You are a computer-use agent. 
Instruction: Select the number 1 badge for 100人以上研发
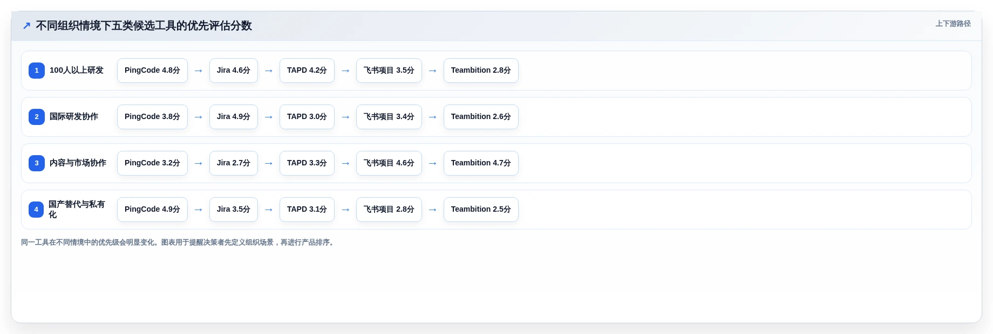pyautogui.click(x=37, y=71)
